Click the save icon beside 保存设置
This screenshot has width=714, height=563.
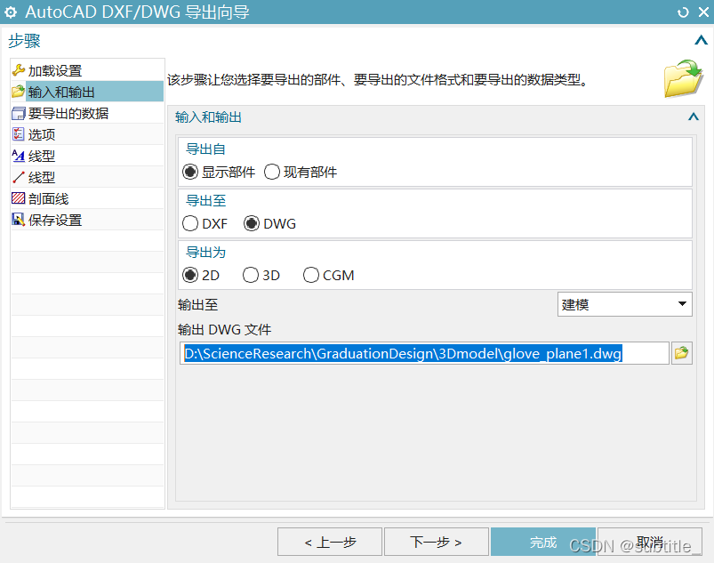(x=18, y=220)
